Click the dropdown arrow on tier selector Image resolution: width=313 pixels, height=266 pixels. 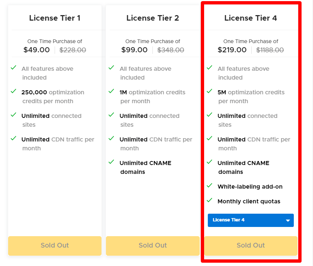tap(288, 221)
